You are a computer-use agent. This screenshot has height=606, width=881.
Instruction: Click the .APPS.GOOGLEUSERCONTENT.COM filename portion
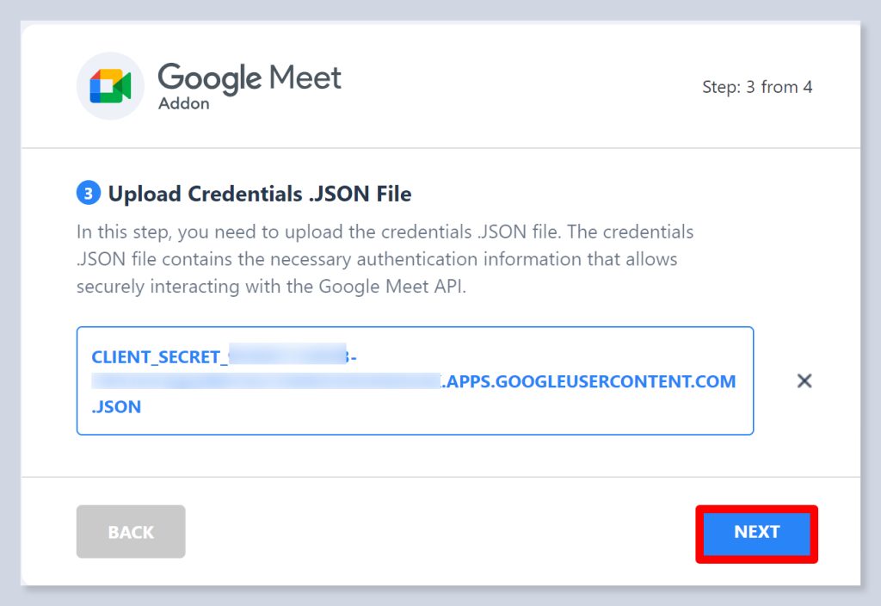point(589,381)
